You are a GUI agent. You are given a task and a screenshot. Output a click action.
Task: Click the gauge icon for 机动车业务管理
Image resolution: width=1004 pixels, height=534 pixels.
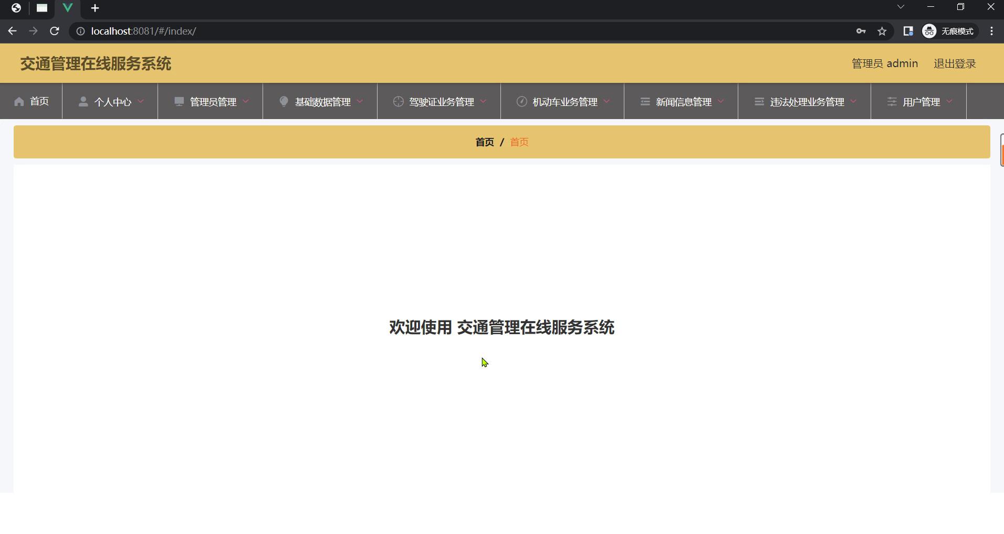521,101
